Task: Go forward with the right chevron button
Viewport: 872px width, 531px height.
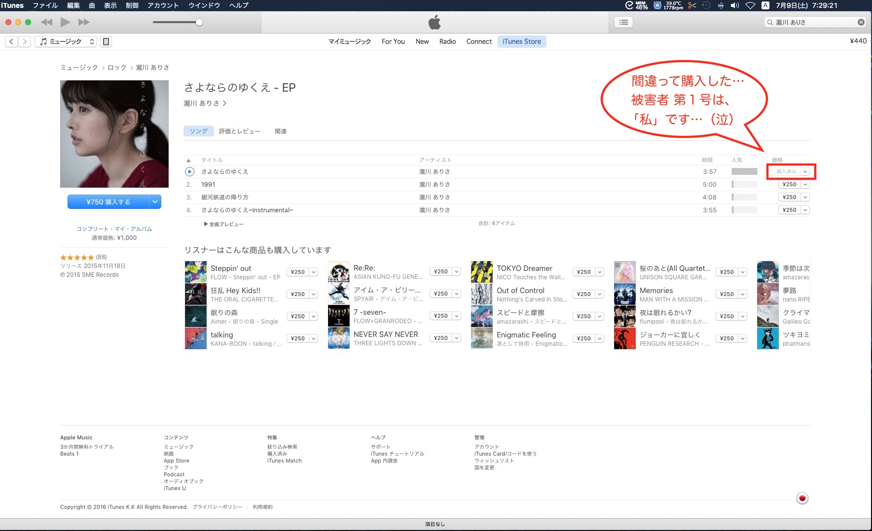Action: pos(25,42)
